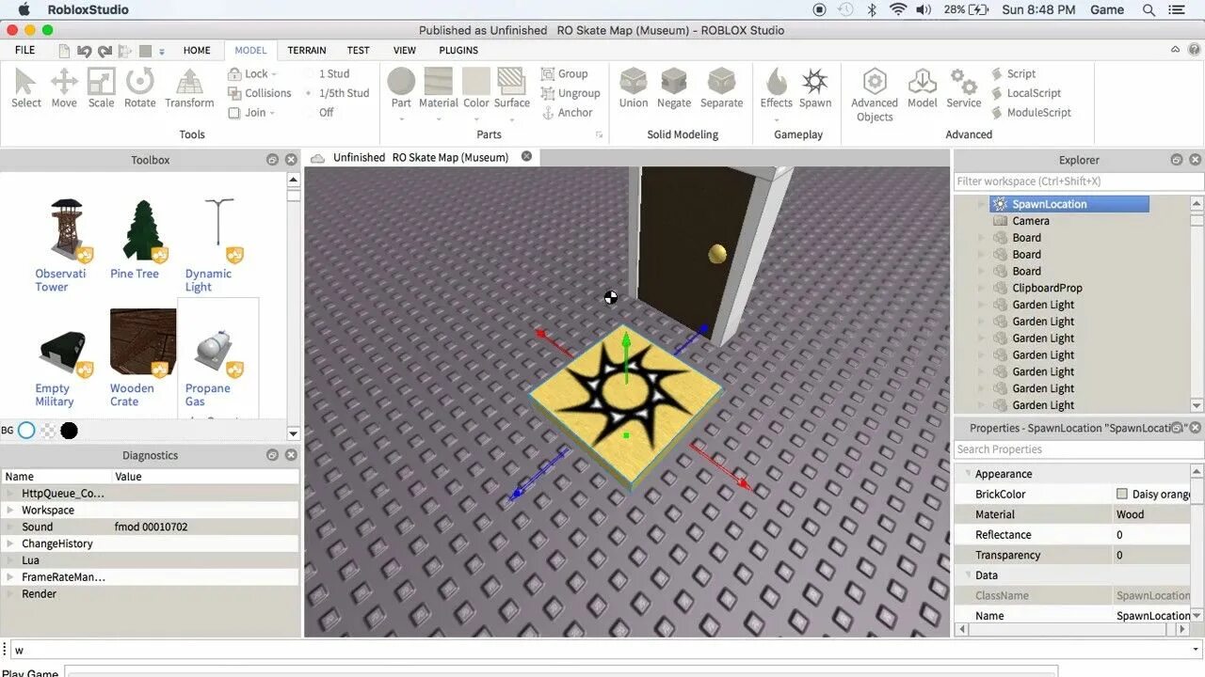Separate the union part
1205x677 pixels.
[x=721, y=88]
